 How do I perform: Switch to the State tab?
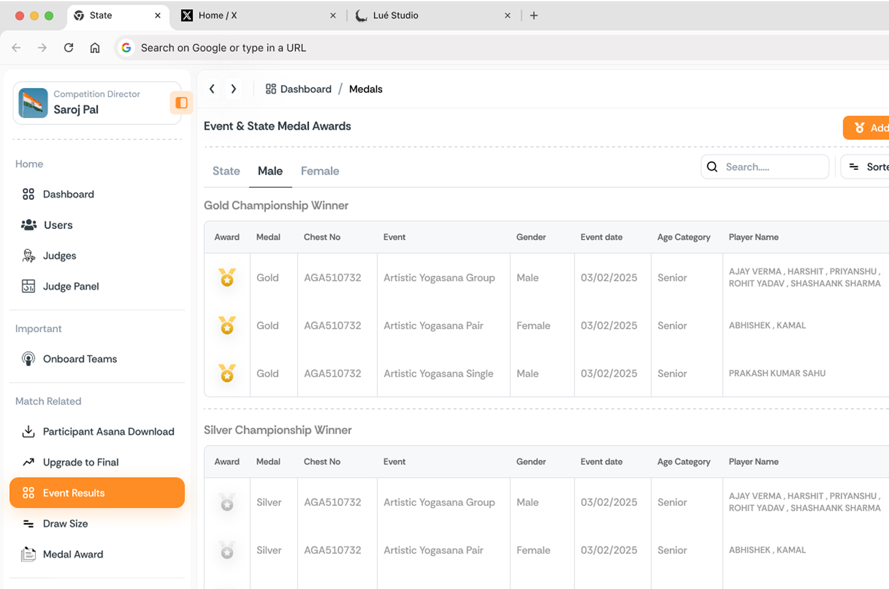(x=226, y=171)
